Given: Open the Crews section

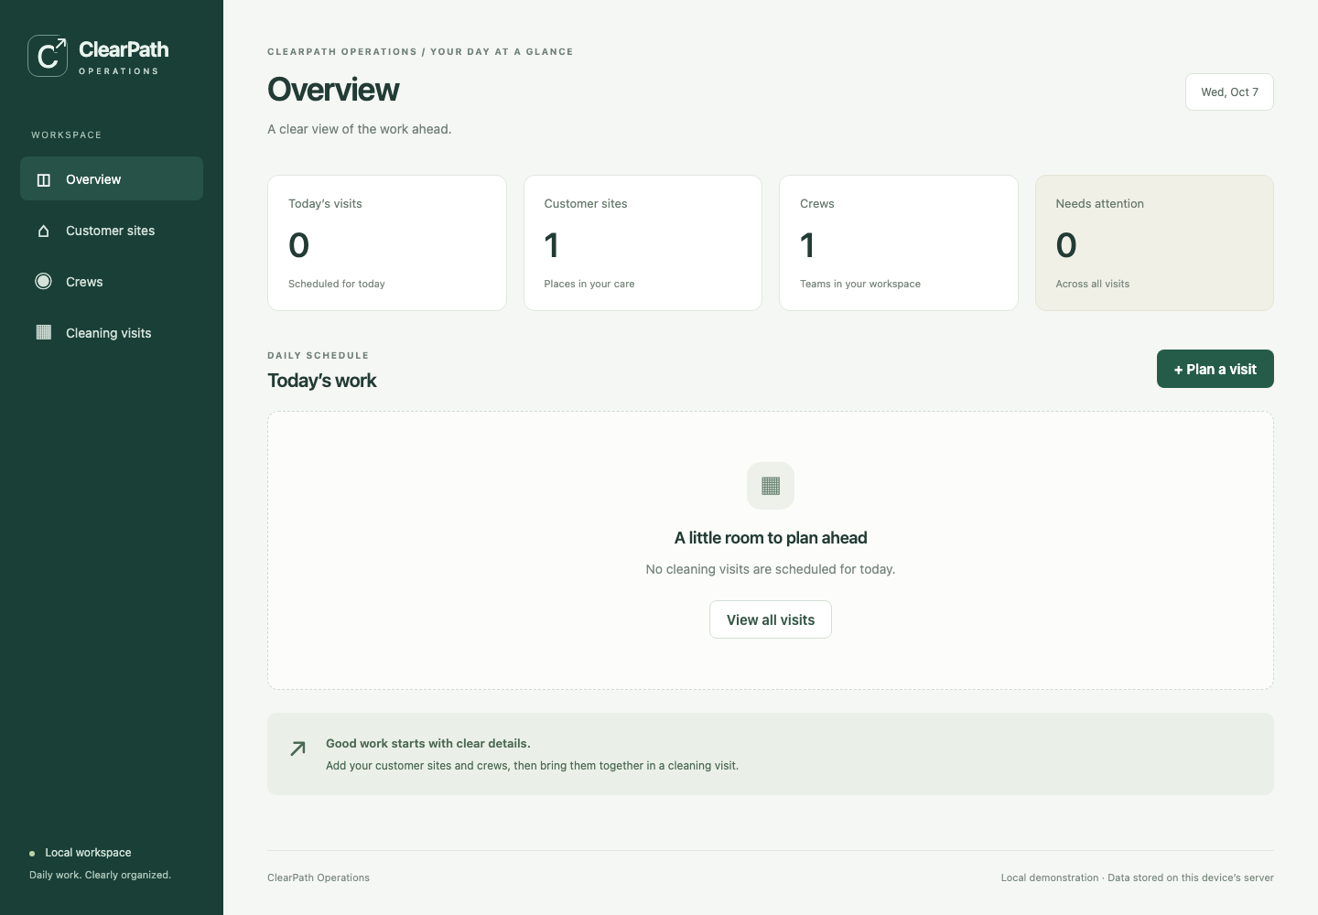Looking at the screenshot, I should tap(112, 281).
